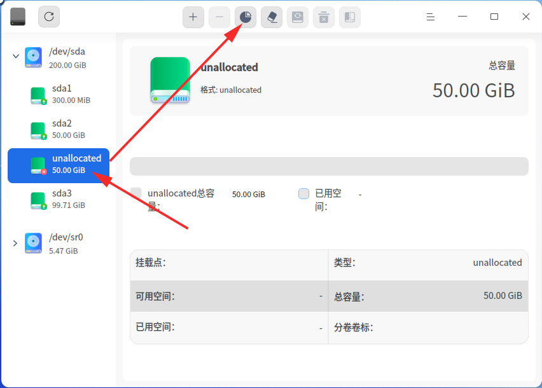Screen dimensions: 542x388
Task: Click the 挂载点 table cell
Action: point(229,265)
